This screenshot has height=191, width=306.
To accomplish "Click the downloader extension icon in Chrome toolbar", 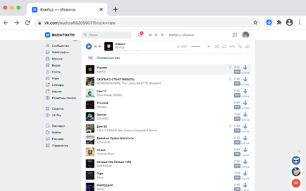I will tap(269, 22).
